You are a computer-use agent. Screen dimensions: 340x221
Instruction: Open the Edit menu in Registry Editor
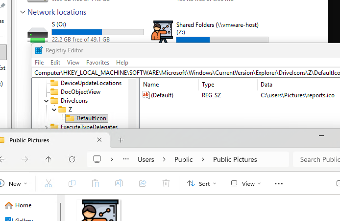tap(55, 63)
